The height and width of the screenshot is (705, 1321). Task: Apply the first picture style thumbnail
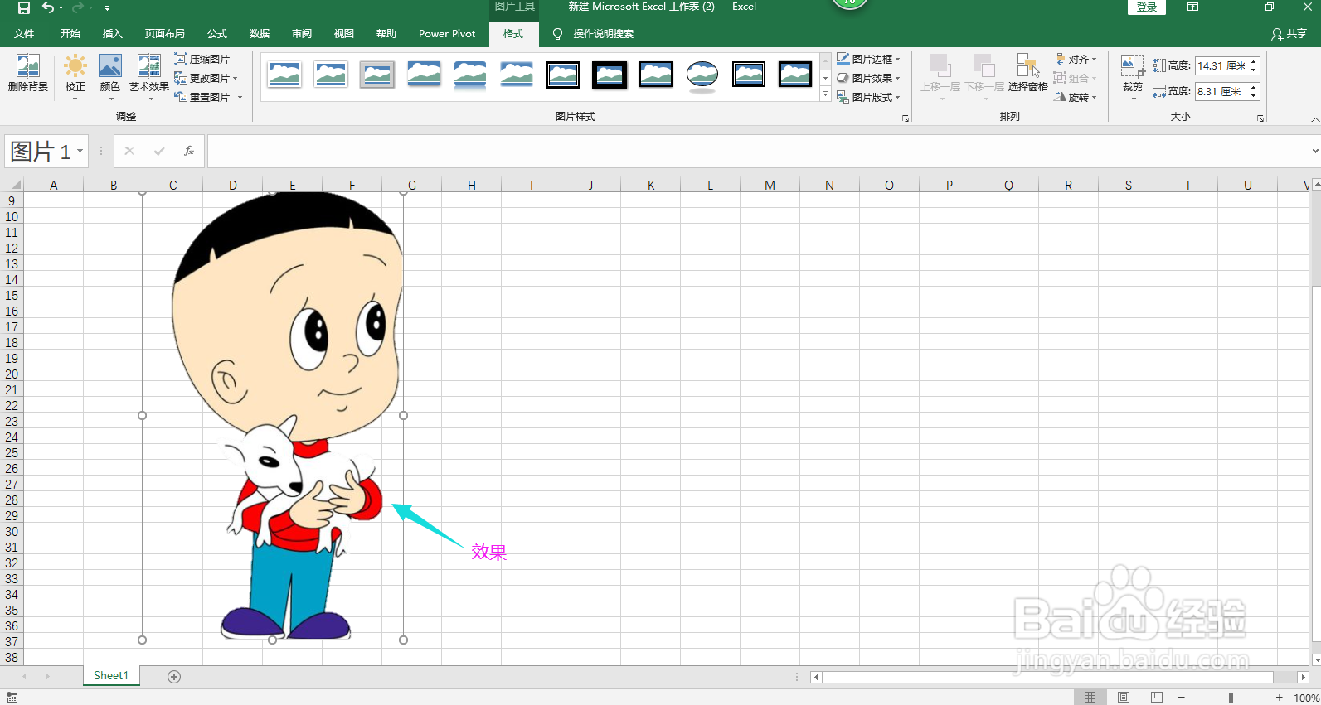coord(284,75)
